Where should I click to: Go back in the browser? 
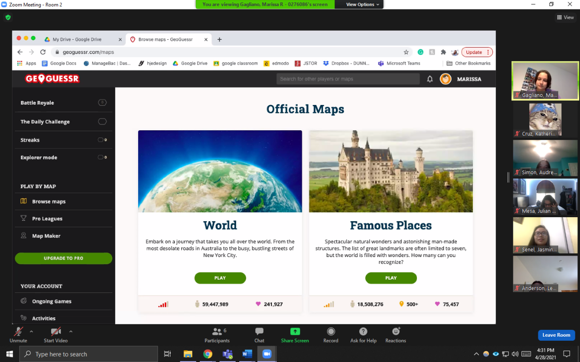click(x=20, y=52)
